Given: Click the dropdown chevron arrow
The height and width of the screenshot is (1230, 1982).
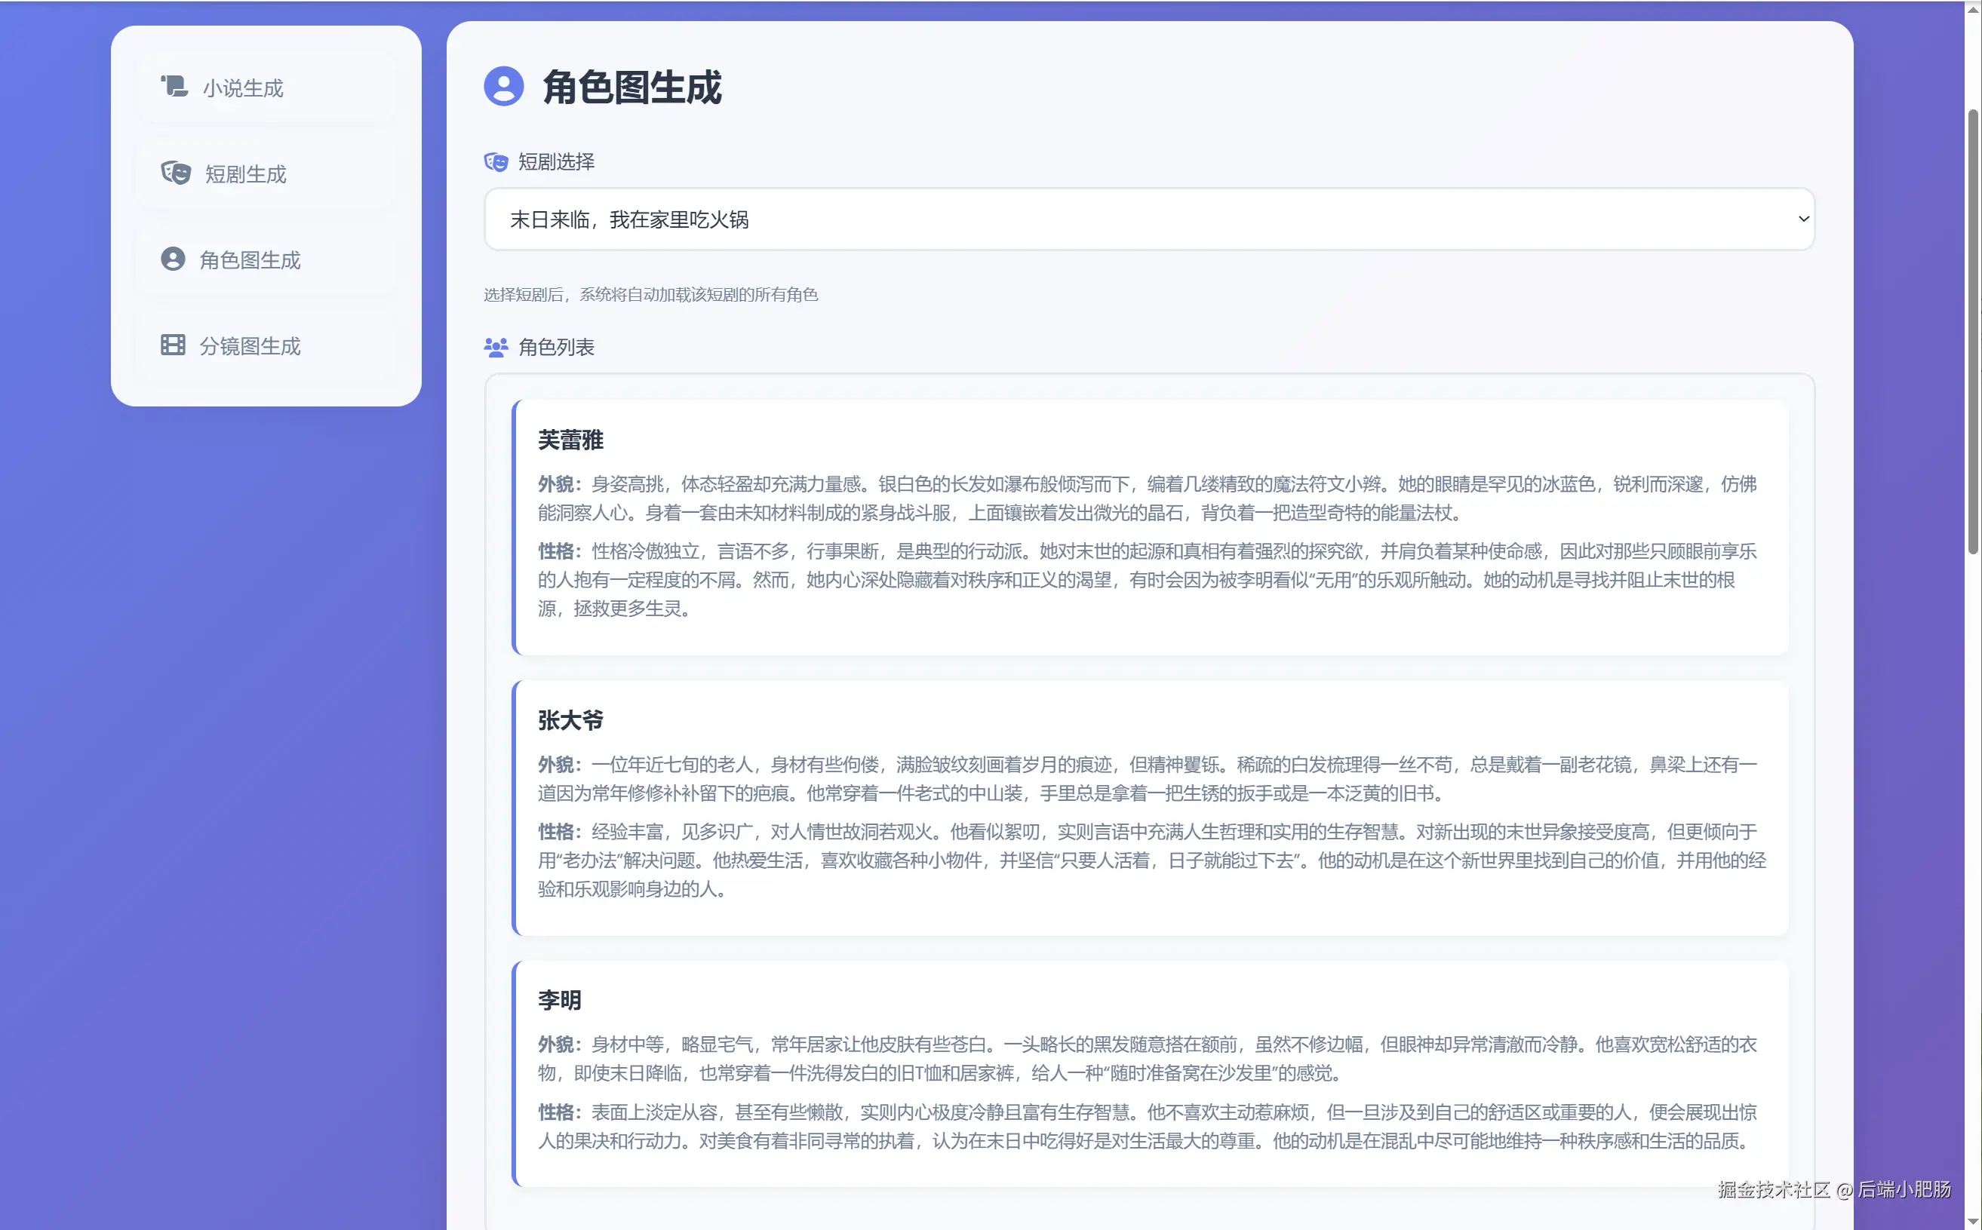Looking at the screenshot, I should pos(1803,219).
